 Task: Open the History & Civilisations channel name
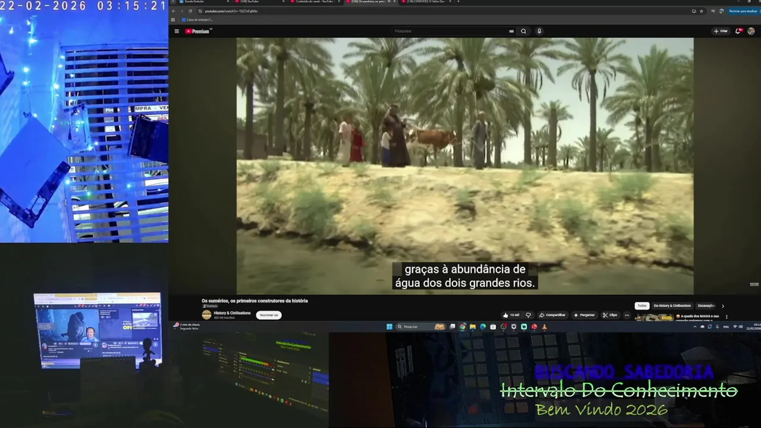[x=232, y=313]
